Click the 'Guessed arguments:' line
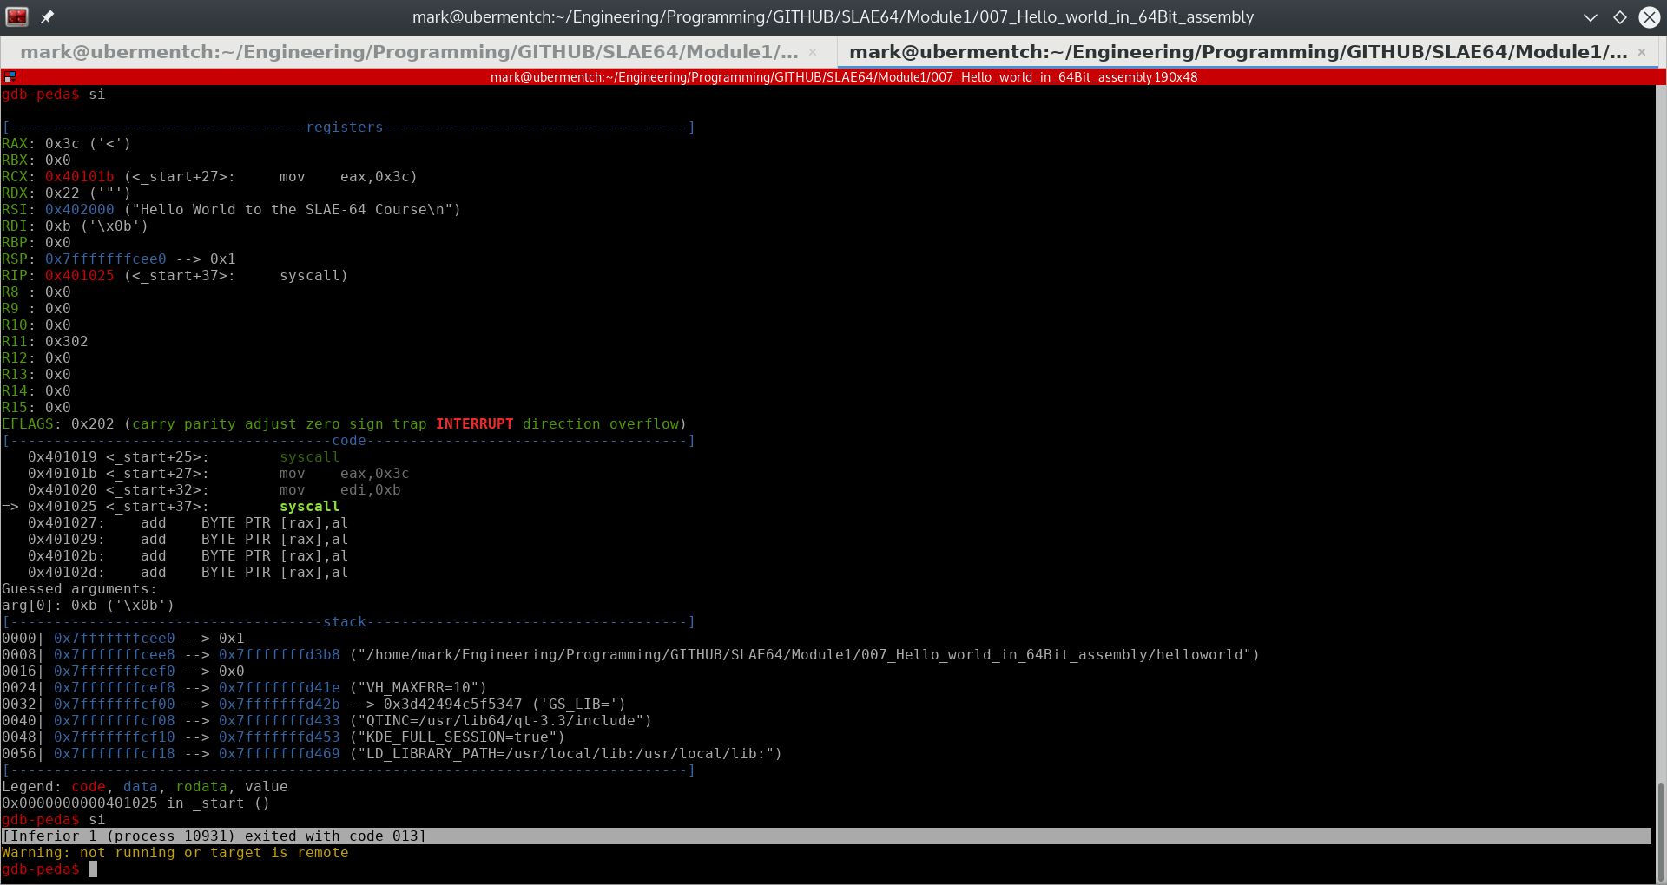 [x=79, y=589]
